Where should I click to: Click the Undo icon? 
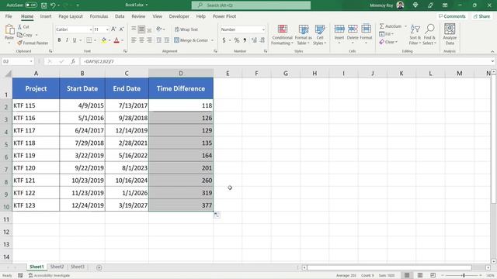point(53,5)
